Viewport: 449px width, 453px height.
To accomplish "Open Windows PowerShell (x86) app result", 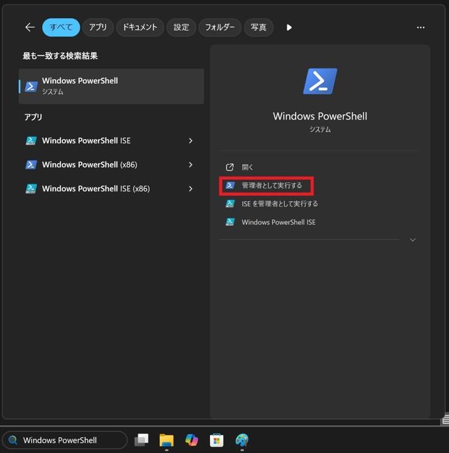I will coord(111,165).
